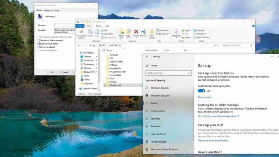
Task: Check Account is disabled
Action: tap(39, 47)
